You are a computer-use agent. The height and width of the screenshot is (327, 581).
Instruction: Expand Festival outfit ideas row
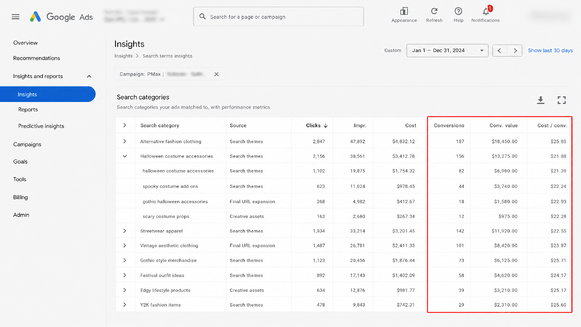(x=125, y=275)
